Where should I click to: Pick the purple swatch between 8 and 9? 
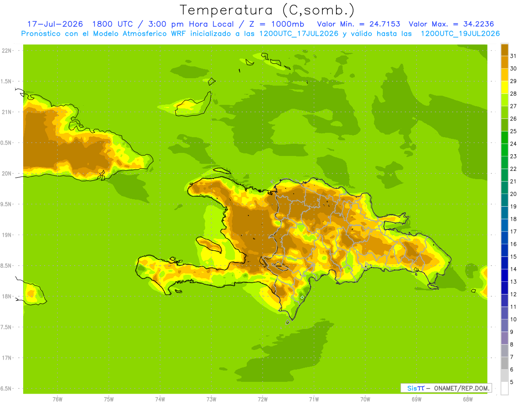[x=504, y=338]
